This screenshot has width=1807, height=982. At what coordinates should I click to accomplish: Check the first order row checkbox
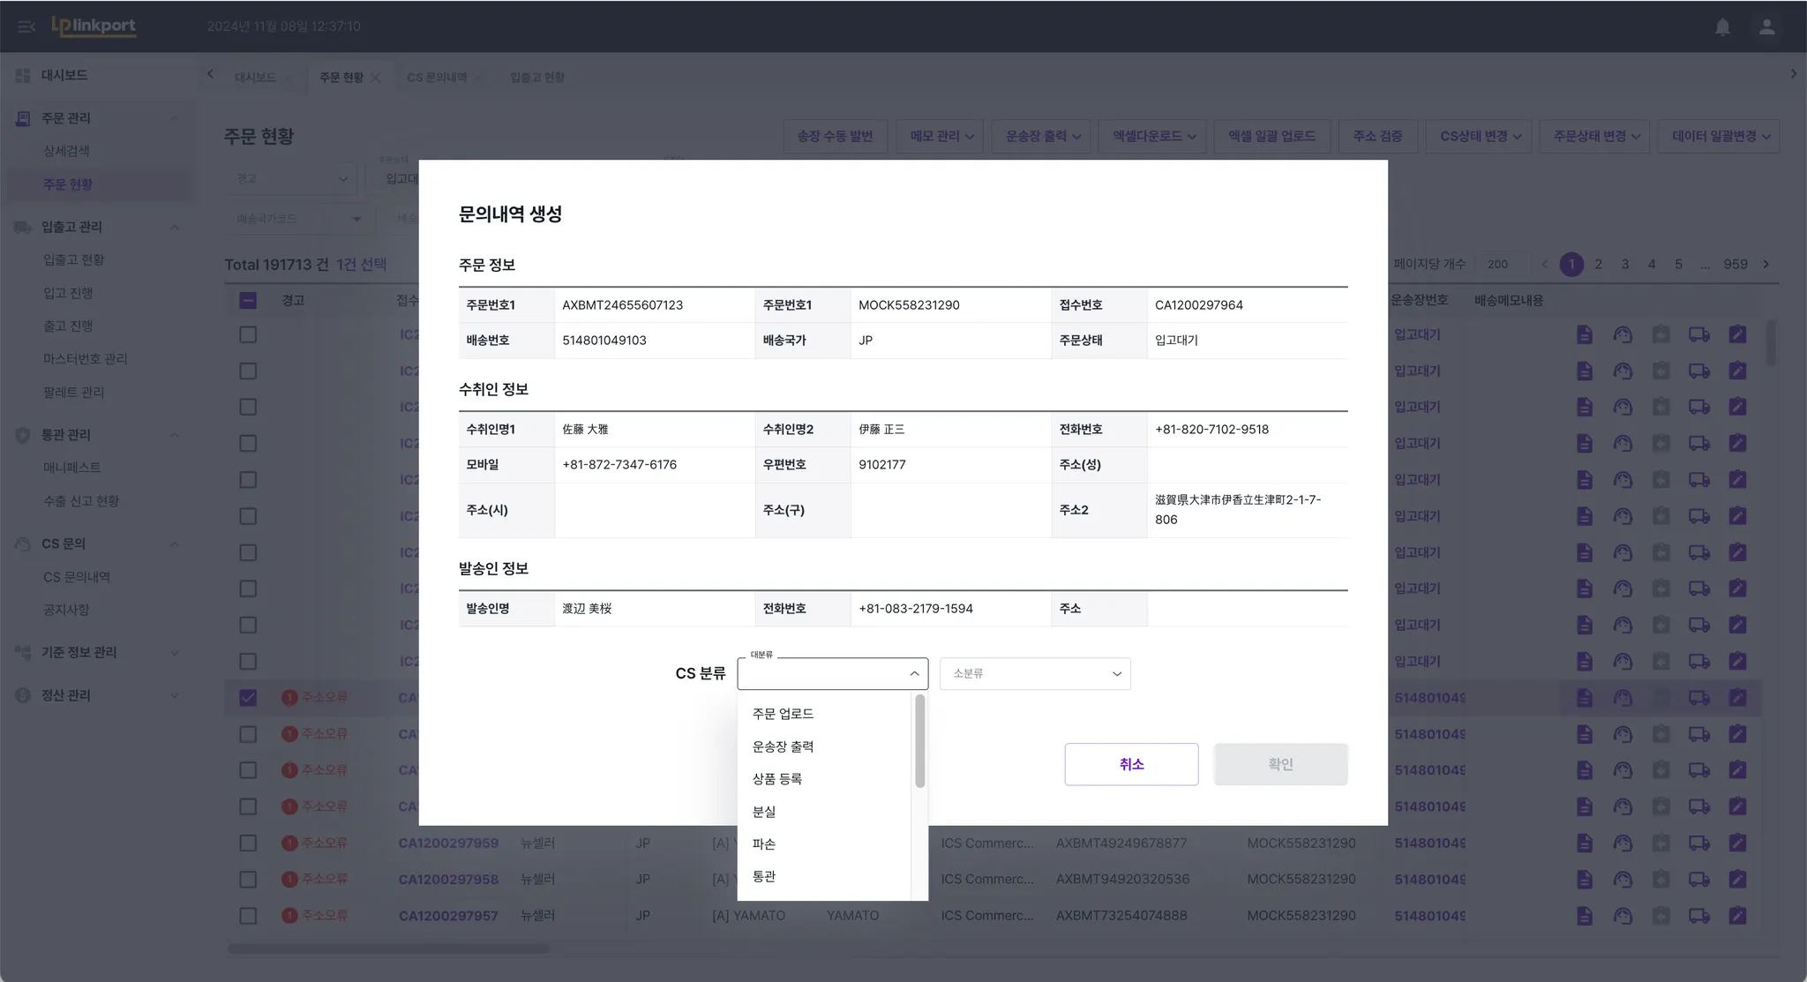click(x=248, y=334)
